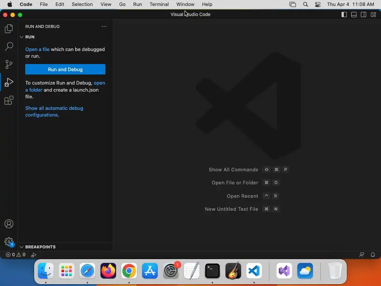
Task: Open the Explorer view in activity bar
Action: pos(9,29)
